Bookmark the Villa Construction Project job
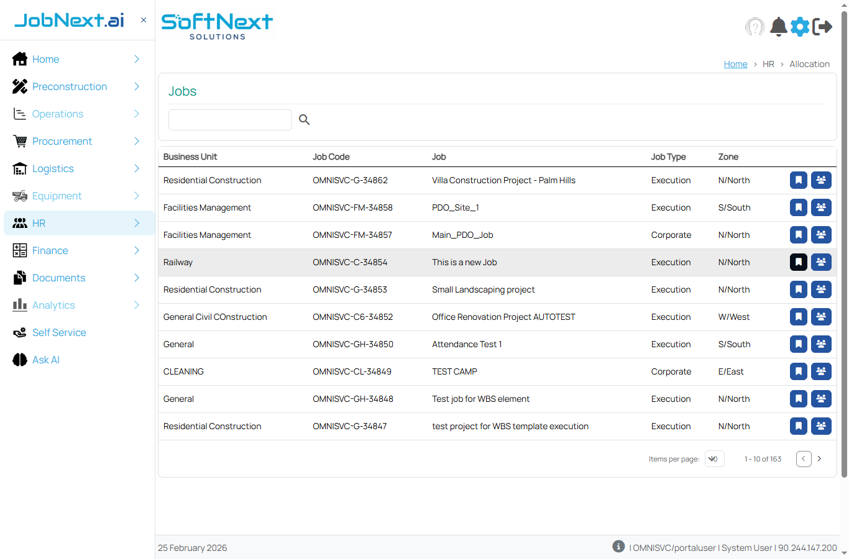This screenshot has width=849, height=559. coord(799,180)
